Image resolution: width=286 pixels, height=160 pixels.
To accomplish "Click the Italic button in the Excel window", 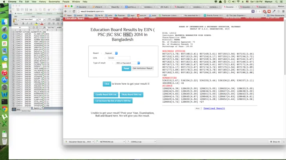I will (27, 24).
